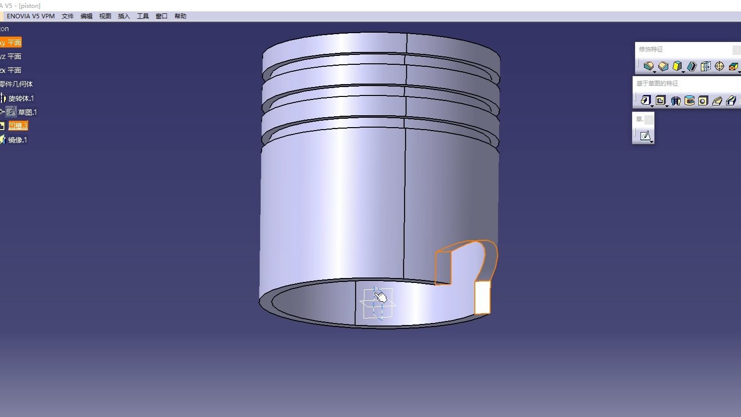741x417 pixels.
Task: Close the small 草 sketcher toolbar
Action: [649, 119]
